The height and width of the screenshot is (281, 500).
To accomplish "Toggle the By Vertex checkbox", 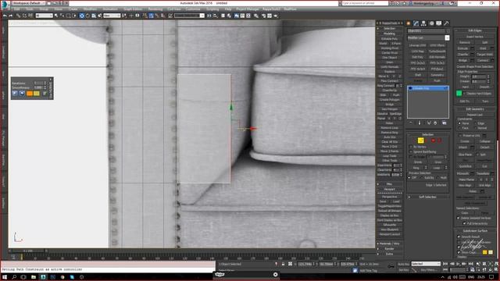I will point(411,147).
